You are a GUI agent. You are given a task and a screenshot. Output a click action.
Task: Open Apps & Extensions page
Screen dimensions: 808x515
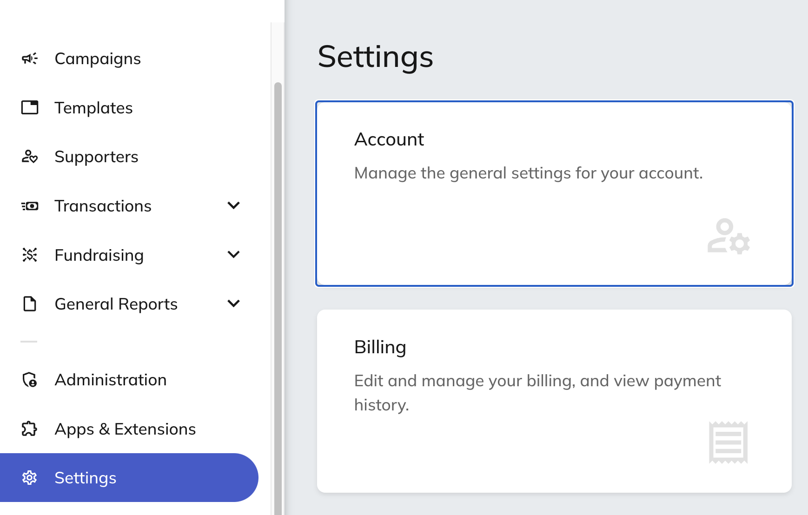click(x=125, y=429)
